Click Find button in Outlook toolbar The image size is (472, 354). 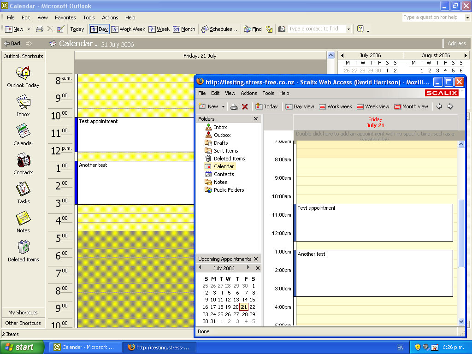(x=253, y=29)
